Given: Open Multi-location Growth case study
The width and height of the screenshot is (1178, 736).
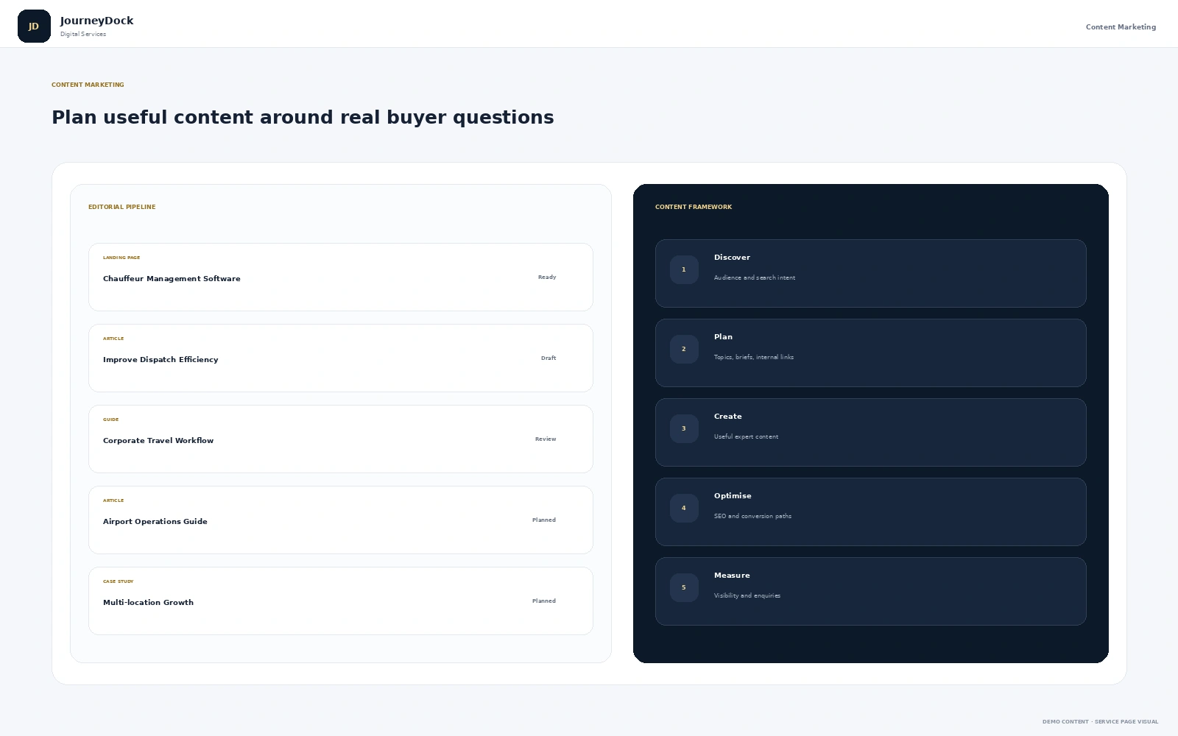Looking at the screenshot, I should (x=341, y=601).
